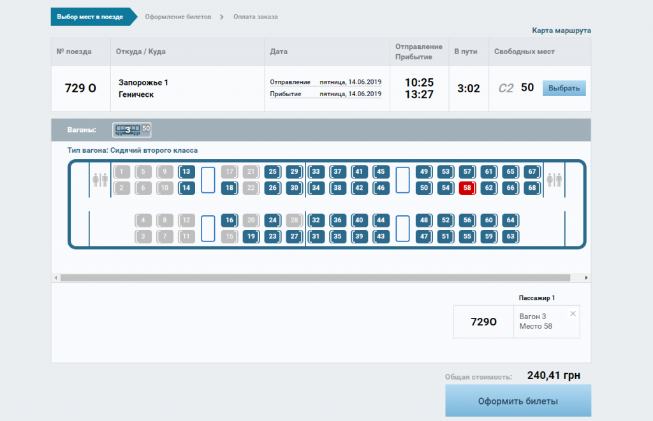Reserve seat 19 on bottom row
653x421 pixels.
[251, 236]
